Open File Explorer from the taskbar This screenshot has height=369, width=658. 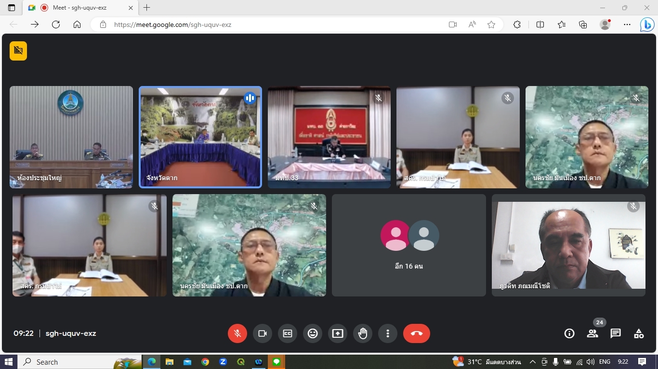170,362
